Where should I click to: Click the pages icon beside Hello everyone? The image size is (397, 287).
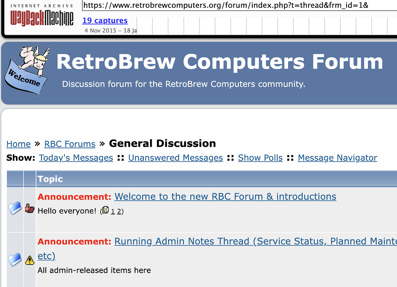coord(105,210)
